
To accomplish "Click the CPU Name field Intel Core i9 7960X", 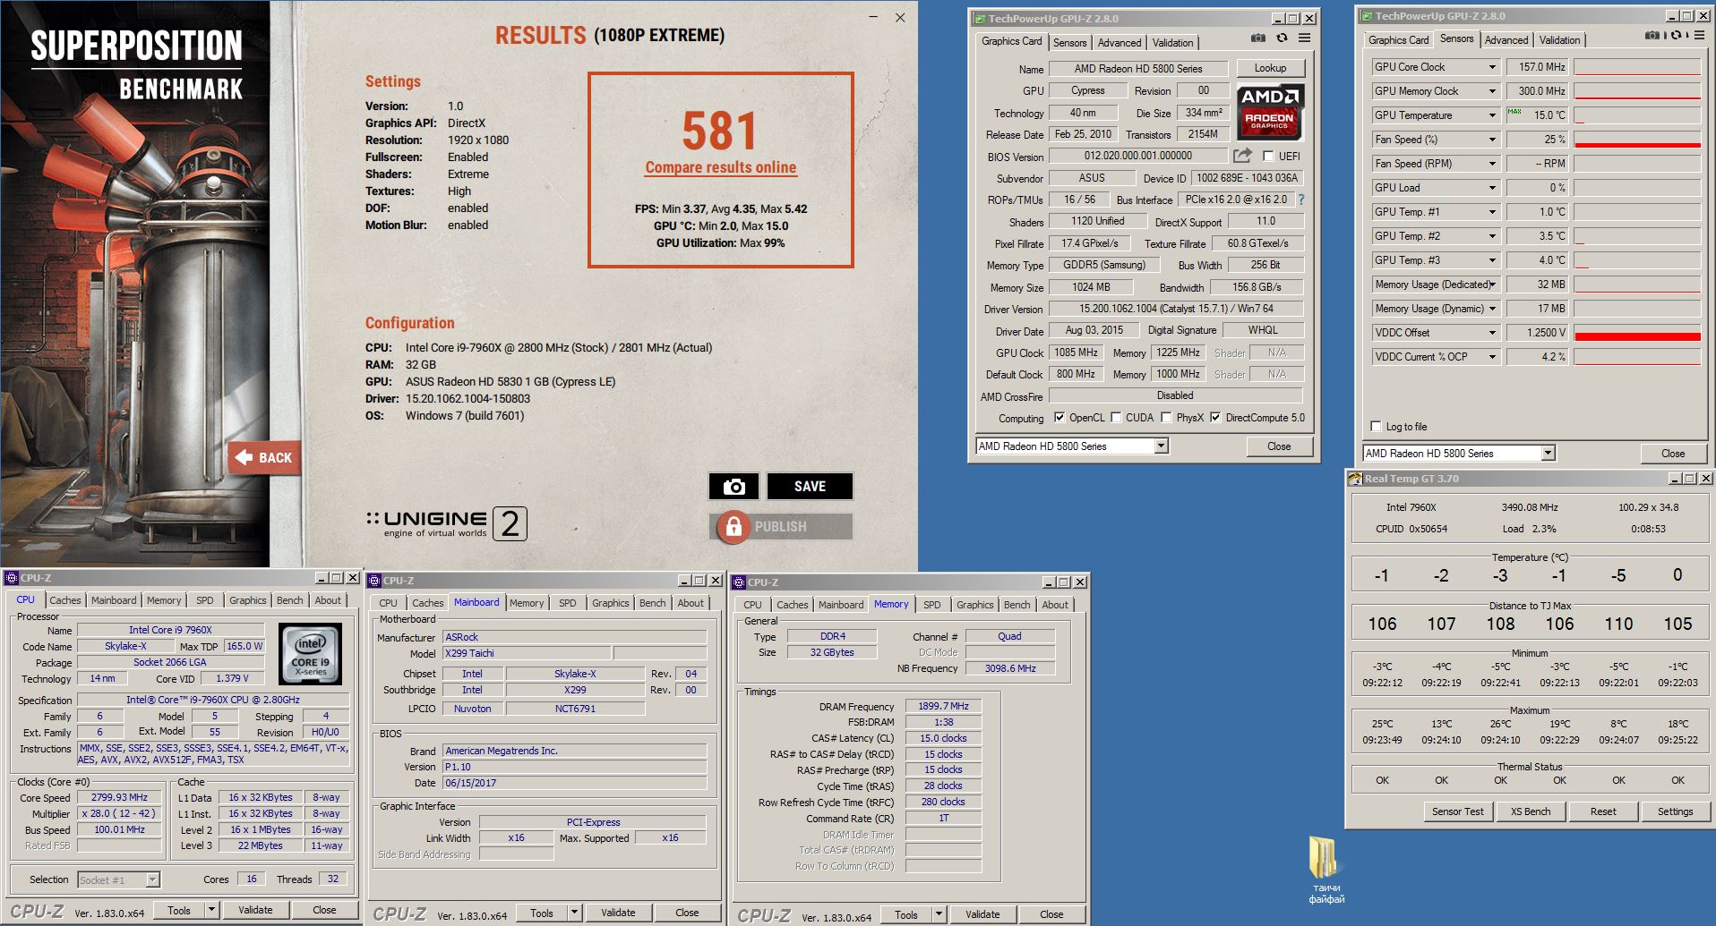I will tap(170, 630).
